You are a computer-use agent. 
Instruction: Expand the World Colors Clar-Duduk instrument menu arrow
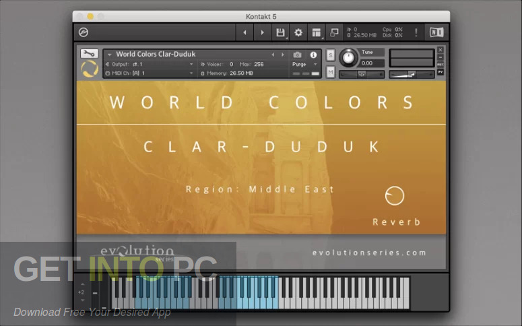[x=109, y=55]
